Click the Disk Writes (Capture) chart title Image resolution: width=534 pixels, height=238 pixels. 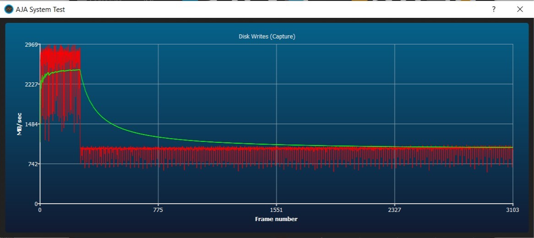[x=267, y=37]
